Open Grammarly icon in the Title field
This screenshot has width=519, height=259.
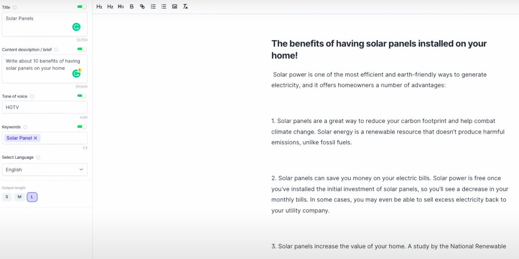(x=76, y=27)
